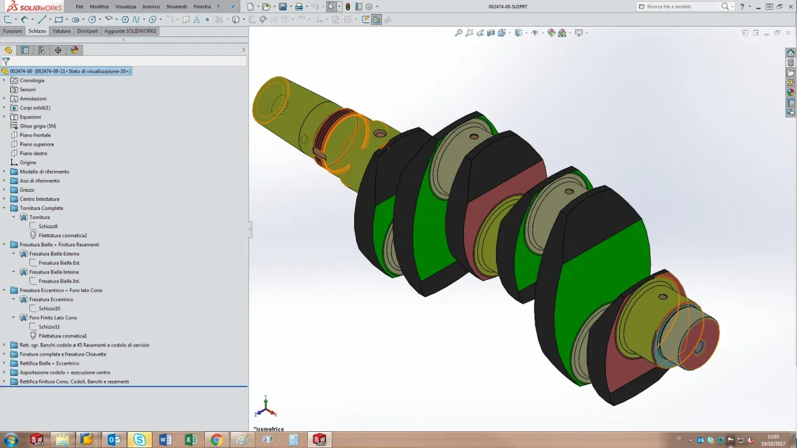Open the search type dropdown arrow
The height and width of the screenshot is (448, 797).
coord(733,6)
